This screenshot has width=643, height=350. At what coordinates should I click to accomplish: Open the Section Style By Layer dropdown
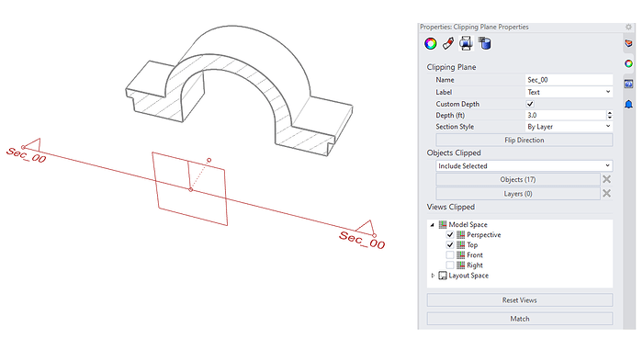point(569,127)
